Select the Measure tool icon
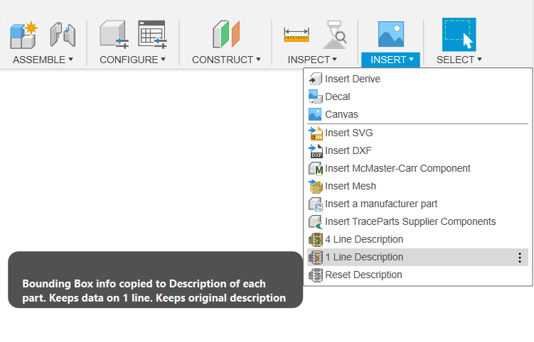534x342 pixels. point(297,34)
